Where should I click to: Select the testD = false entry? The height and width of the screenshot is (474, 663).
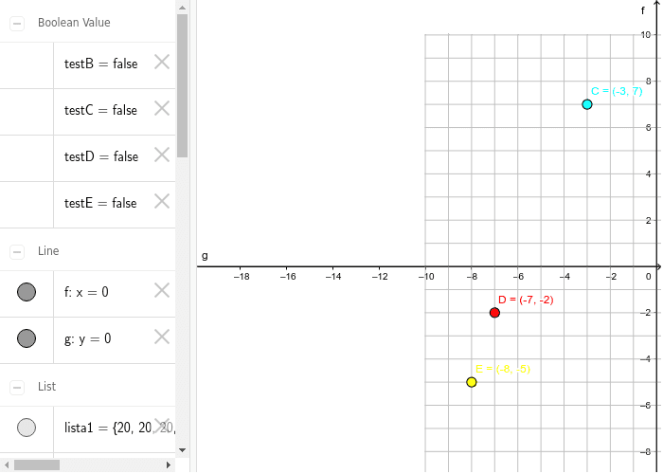pos(101,157)
